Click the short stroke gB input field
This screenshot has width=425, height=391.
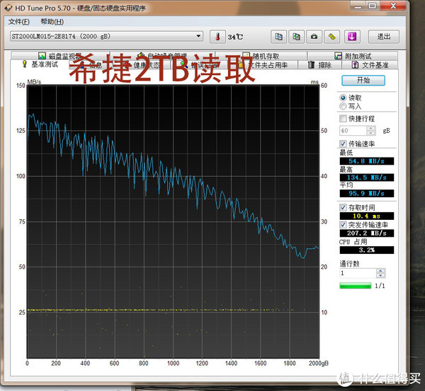point(353,131)
